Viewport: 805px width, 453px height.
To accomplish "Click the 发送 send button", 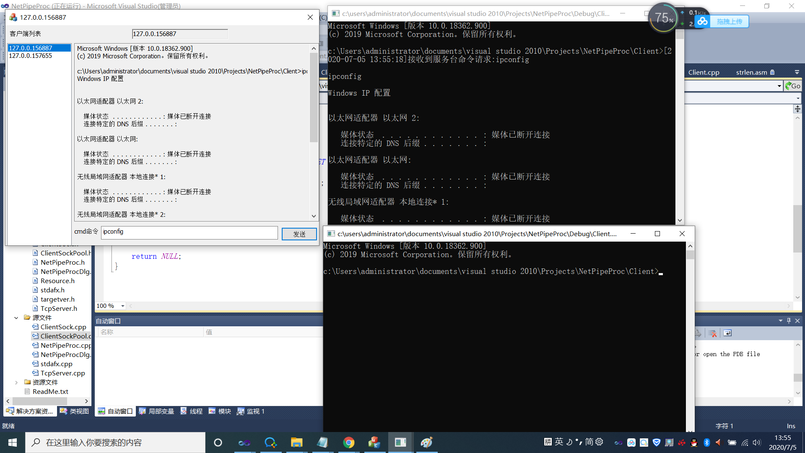I will click(299, 234).
